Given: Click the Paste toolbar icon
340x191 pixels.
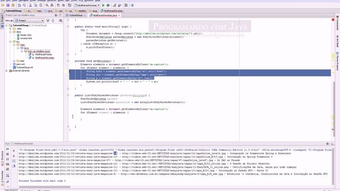Looking at the screenshot, I should (x=41, y=5).
